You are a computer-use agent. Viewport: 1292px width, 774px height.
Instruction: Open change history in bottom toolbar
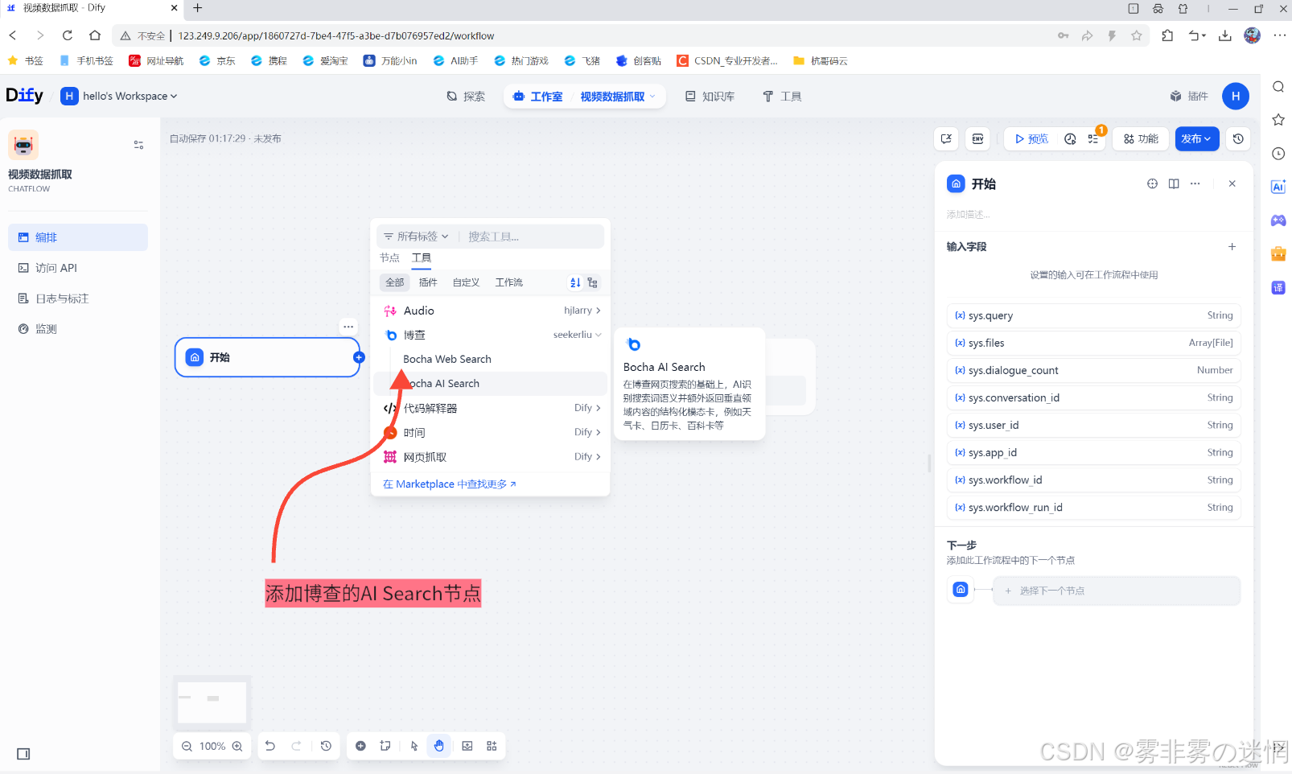coord(326,746)
